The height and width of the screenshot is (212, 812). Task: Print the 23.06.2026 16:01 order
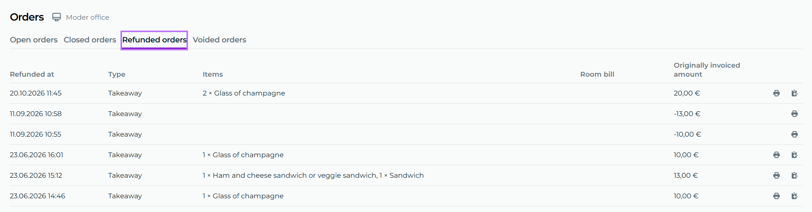(x=776, y=155)
